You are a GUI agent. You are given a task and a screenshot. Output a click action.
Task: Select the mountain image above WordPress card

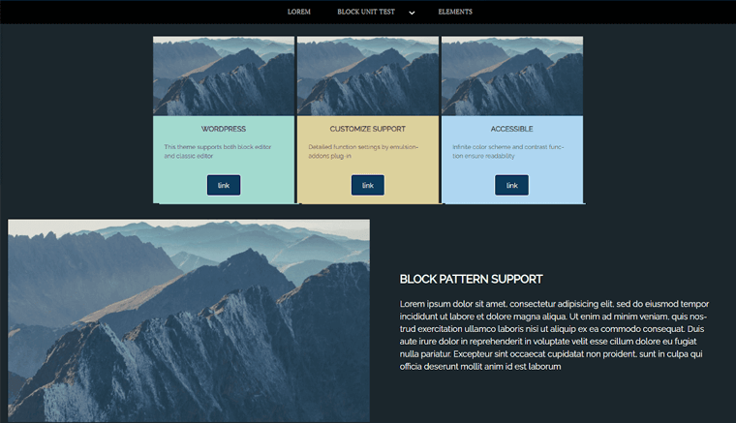click(224, 76)
